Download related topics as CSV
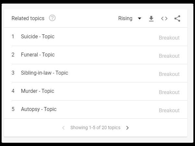 coord(151,18)
